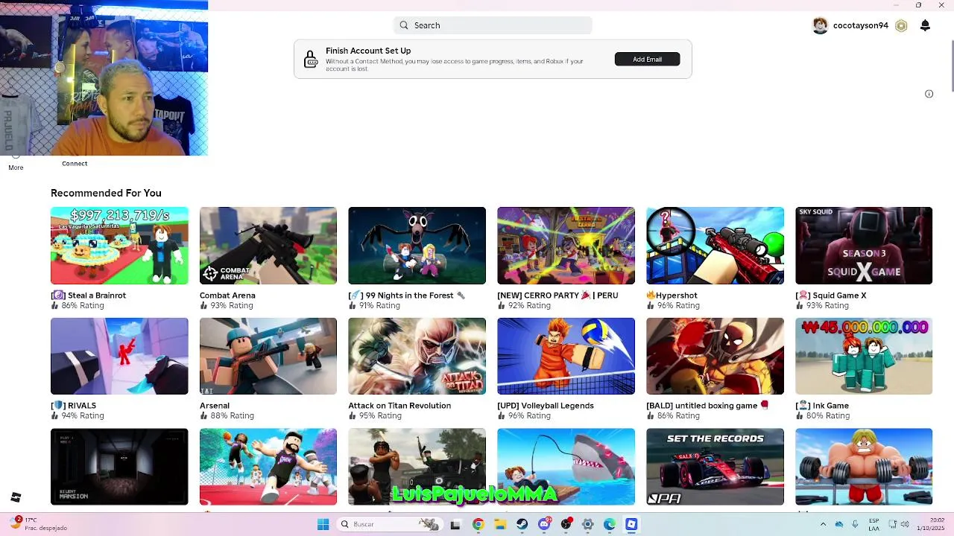Click the Roblox logo at bottom left
The image size is (954, 536).
pos(16,497)
